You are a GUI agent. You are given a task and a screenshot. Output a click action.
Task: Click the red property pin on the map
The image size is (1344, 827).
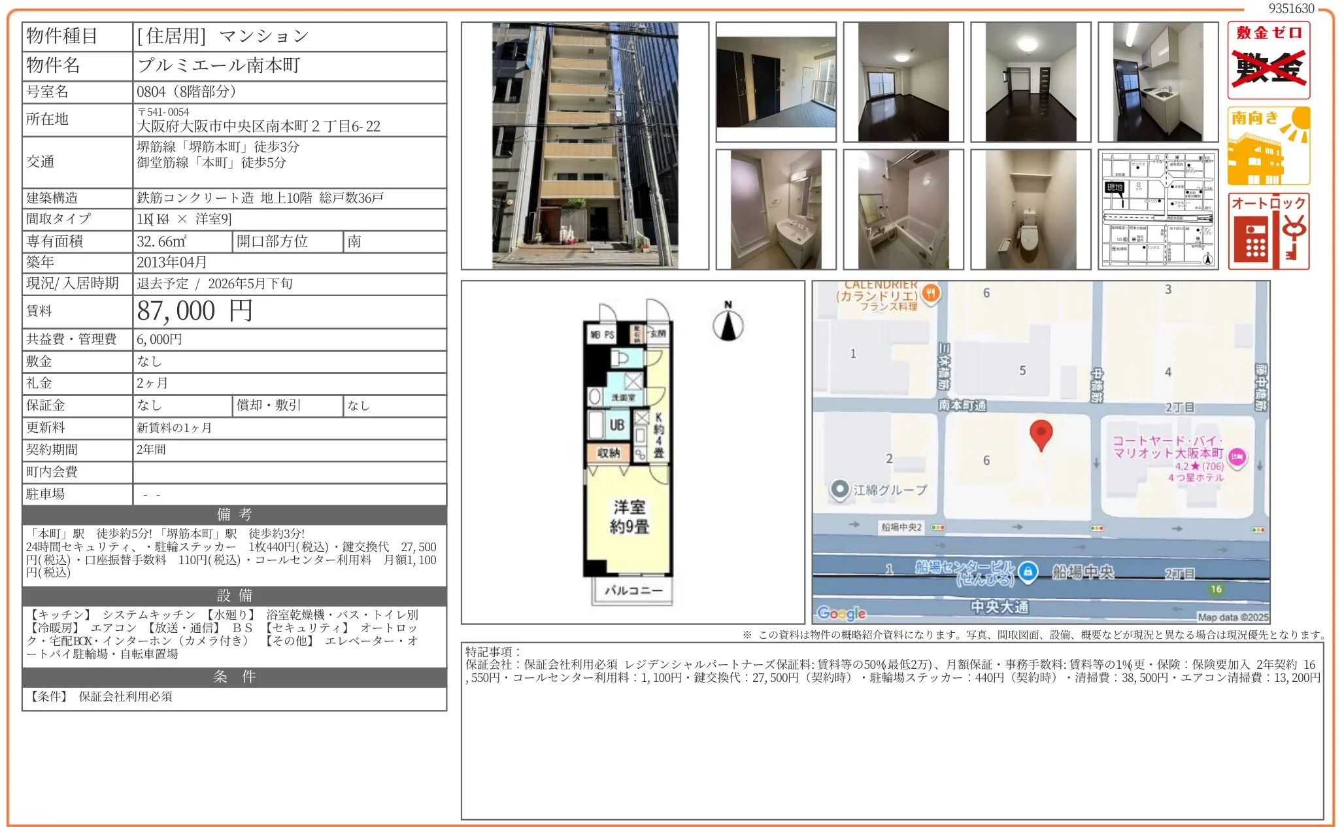[x=1042, y=433]
